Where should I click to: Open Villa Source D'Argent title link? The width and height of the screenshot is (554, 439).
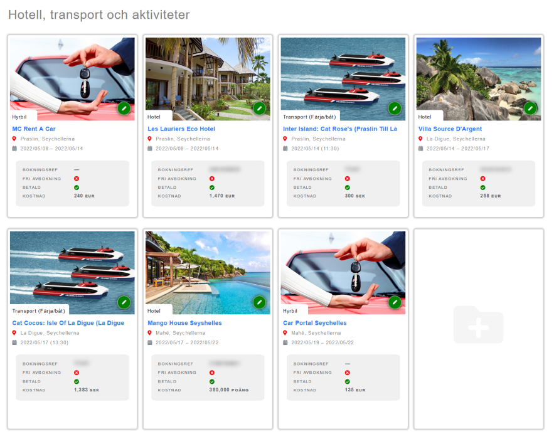pyautogui.click(x=450, y=129)
